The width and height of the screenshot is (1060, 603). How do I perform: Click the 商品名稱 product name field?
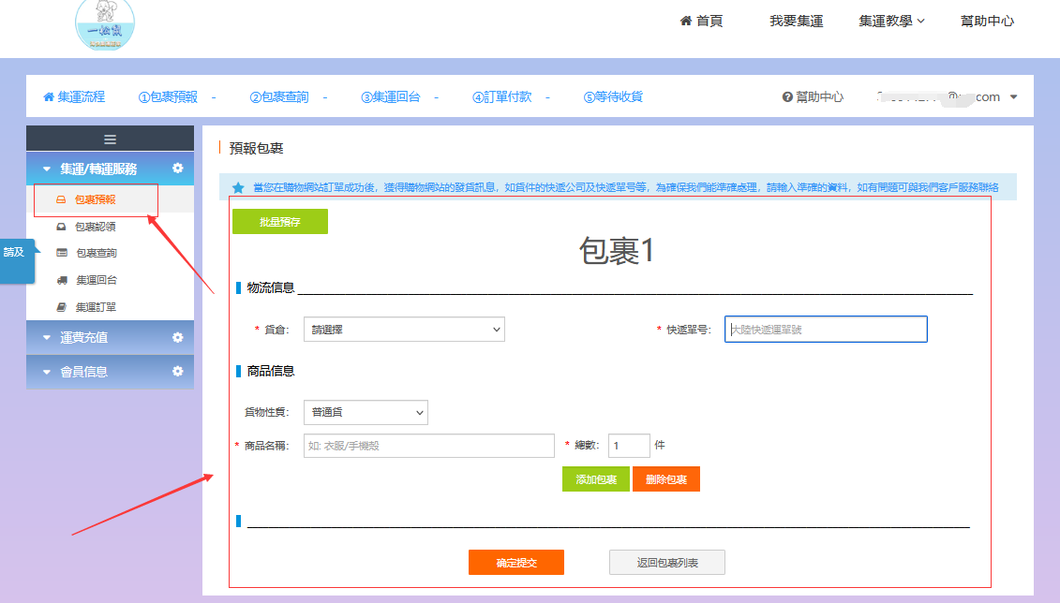tap(429, 446)
